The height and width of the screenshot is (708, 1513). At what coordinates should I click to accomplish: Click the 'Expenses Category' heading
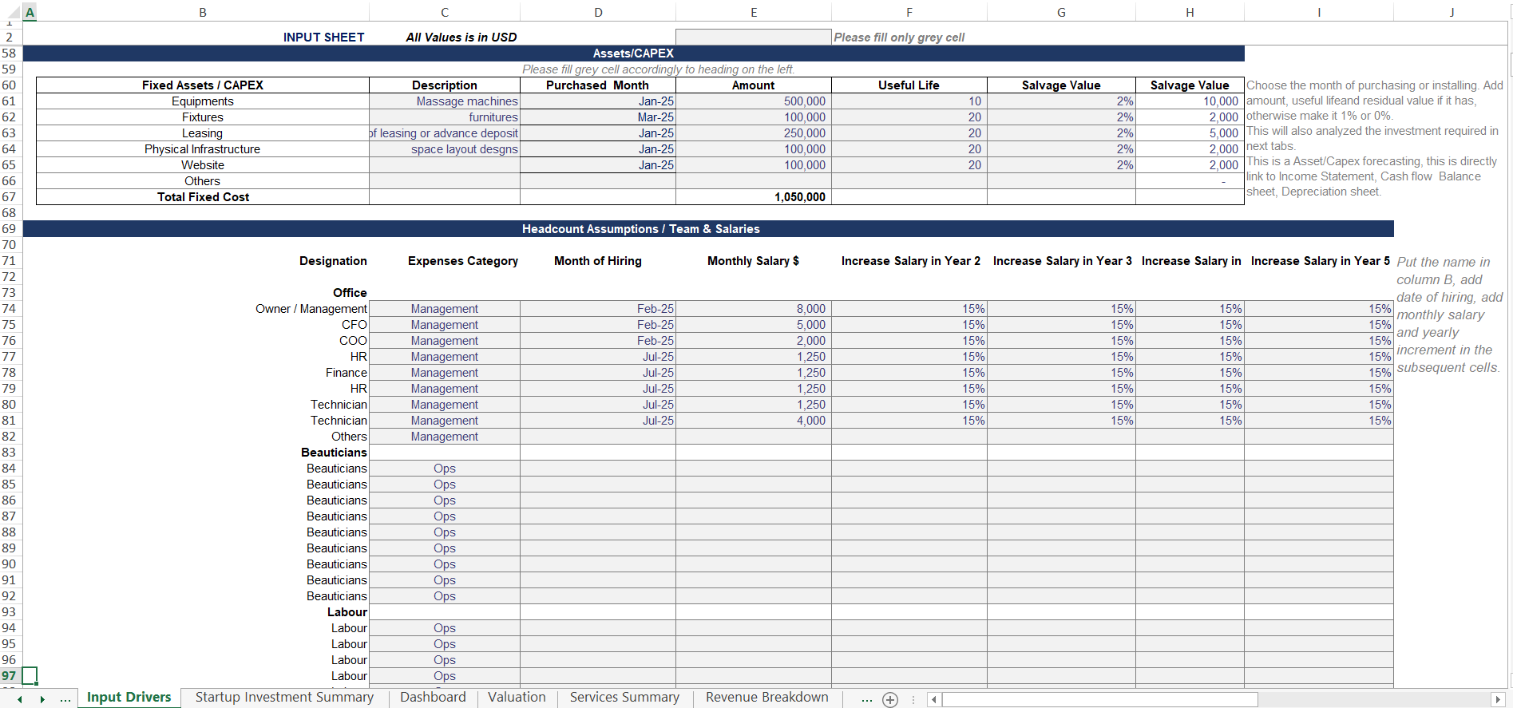click(463, 261)
